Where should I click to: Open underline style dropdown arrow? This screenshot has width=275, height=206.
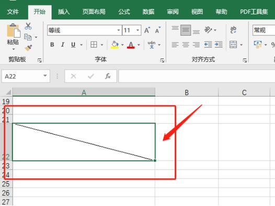coord(82,45)
